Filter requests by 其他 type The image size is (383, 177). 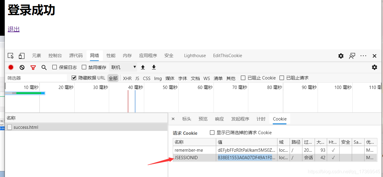click(x=231, y=78)
